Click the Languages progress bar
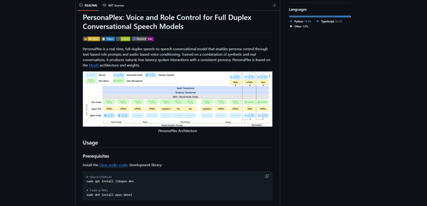The image size is (427, 206). tap(320, 17)
